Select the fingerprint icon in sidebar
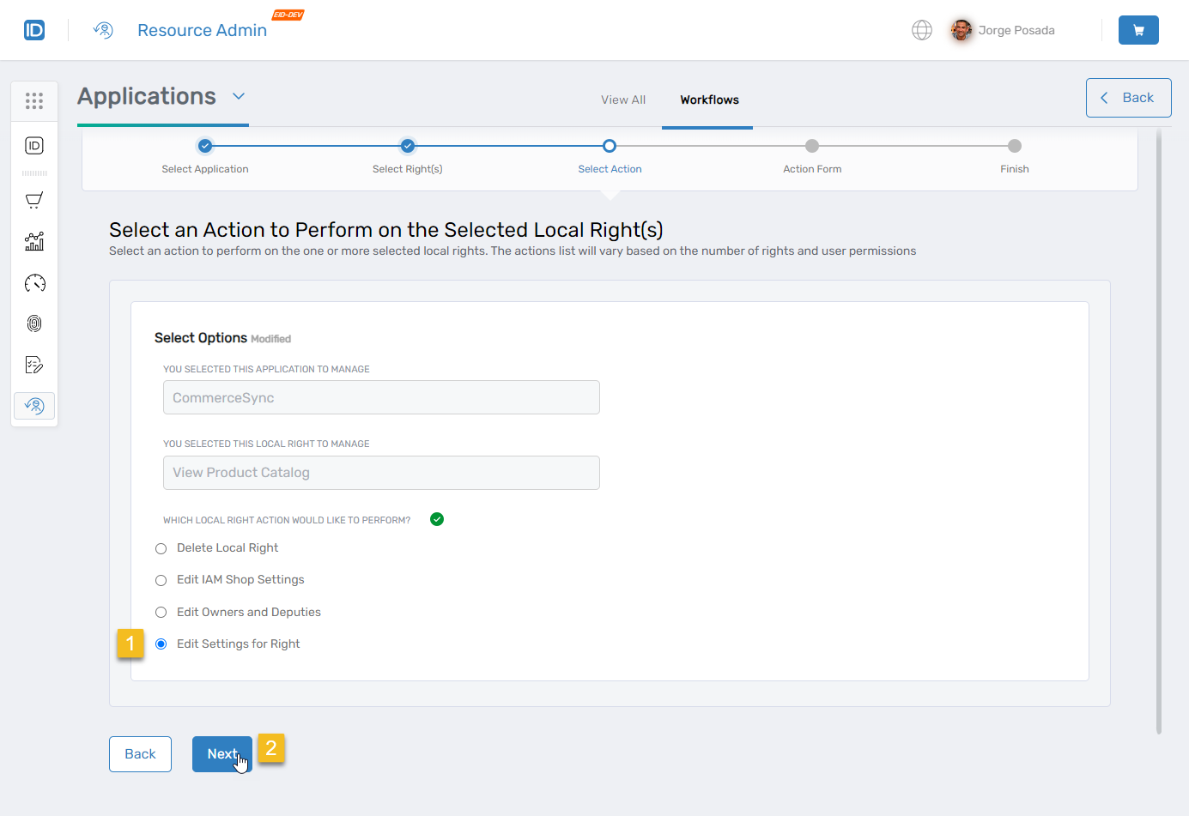 coord(34,323)
